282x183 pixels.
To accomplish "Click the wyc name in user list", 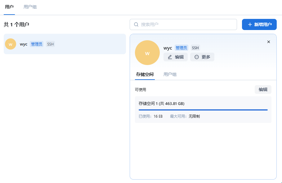I will [x=24, y=44].
